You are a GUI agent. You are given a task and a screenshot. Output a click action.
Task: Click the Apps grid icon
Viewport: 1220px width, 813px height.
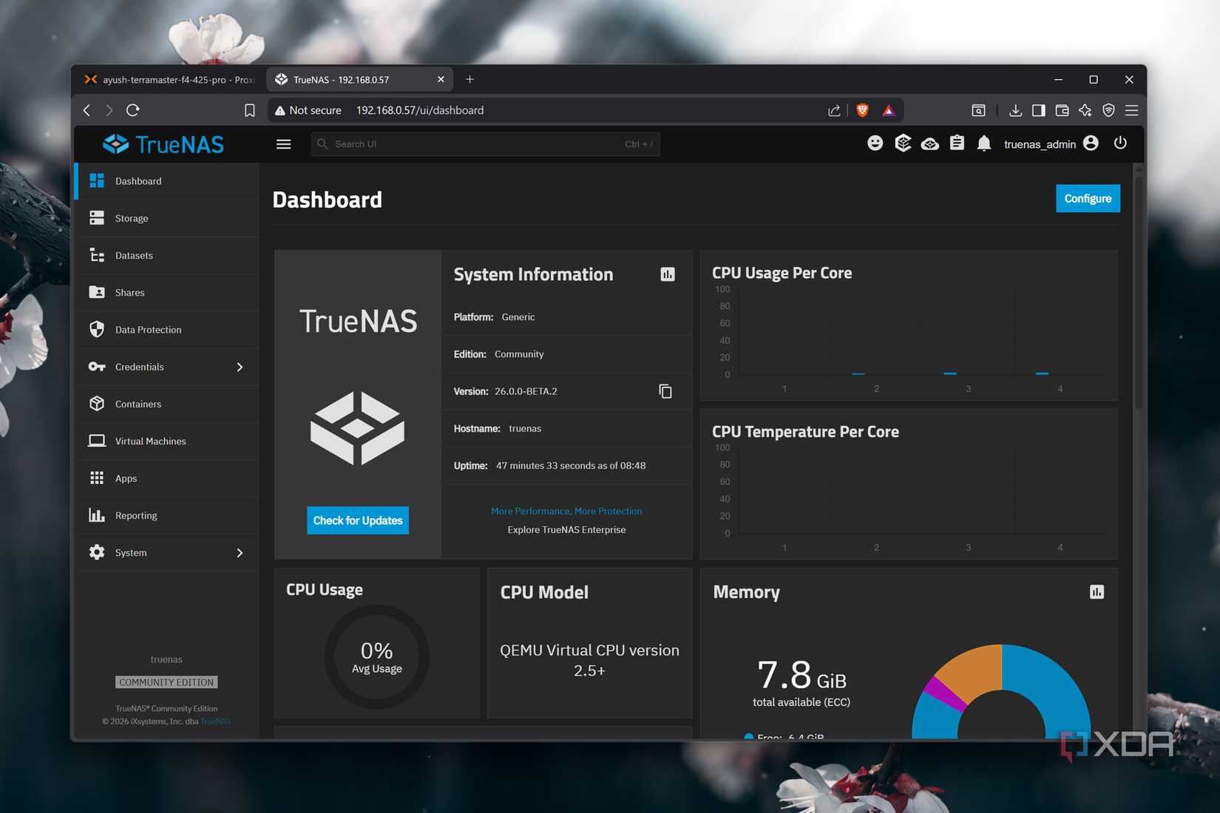tap(97, 478)
